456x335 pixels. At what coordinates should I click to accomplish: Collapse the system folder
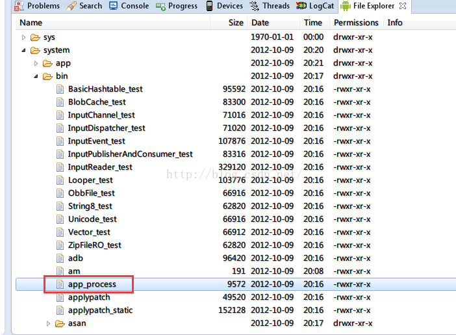(x=23, y=50)
